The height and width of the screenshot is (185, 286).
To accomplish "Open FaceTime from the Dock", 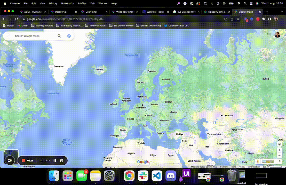I will click(82, 175).
